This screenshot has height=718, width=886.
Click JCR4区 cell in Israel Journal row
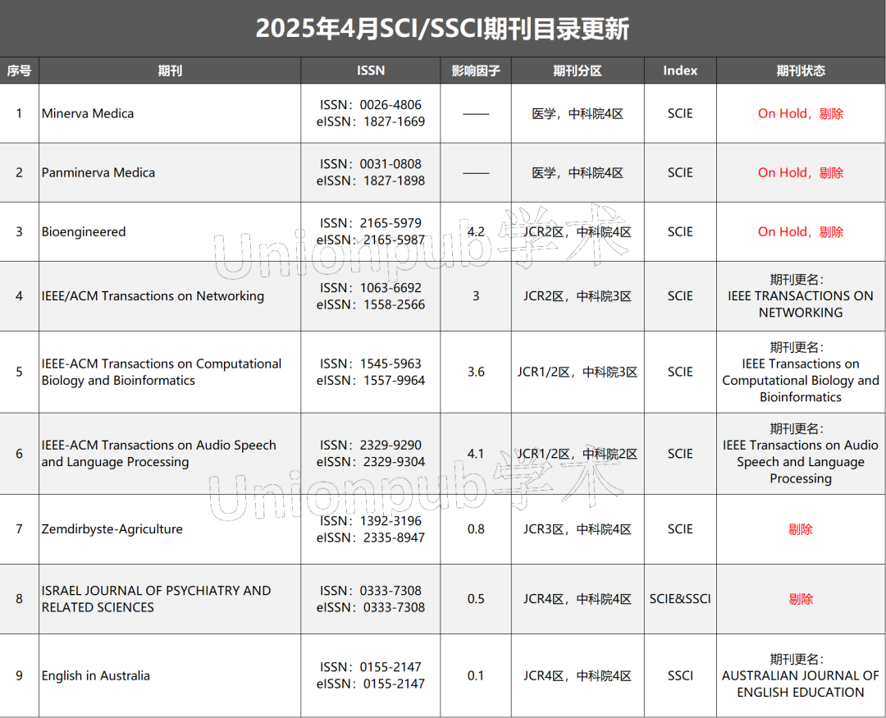point(578,599)
